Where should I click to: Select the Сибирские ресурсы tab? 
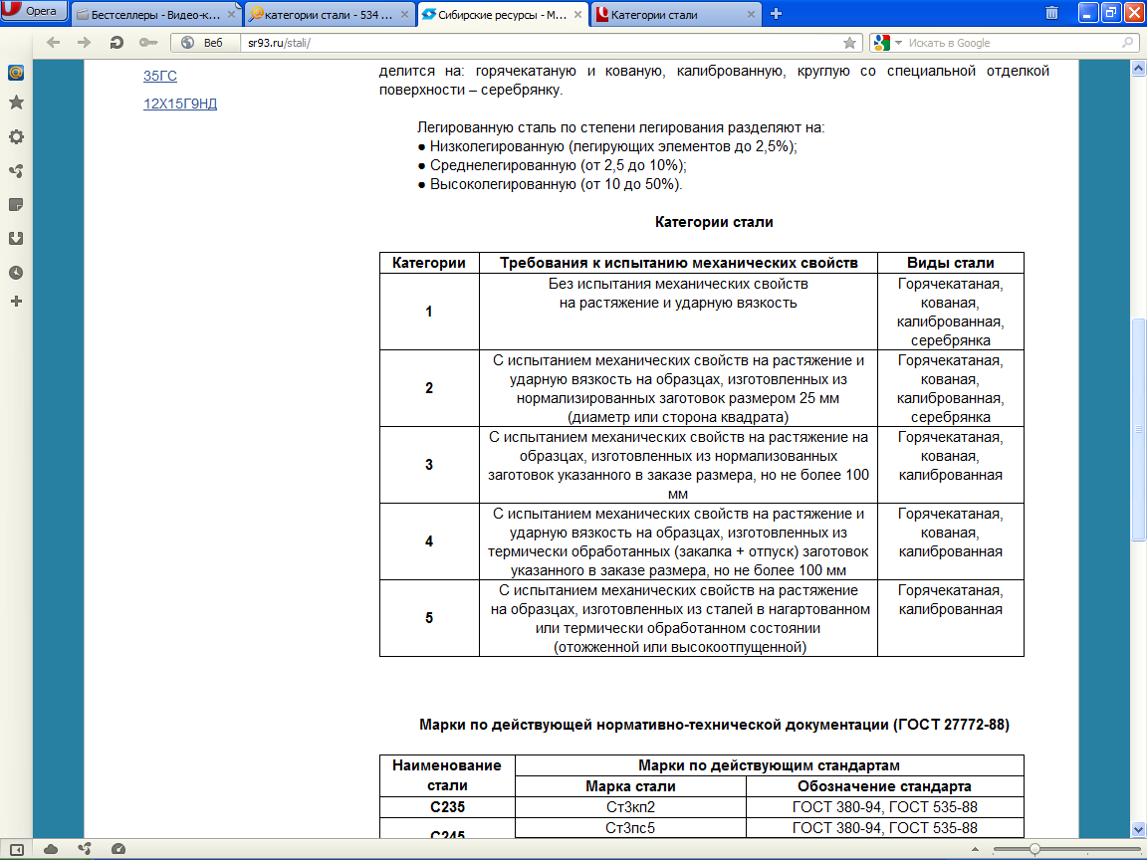[x=503, y=14]
